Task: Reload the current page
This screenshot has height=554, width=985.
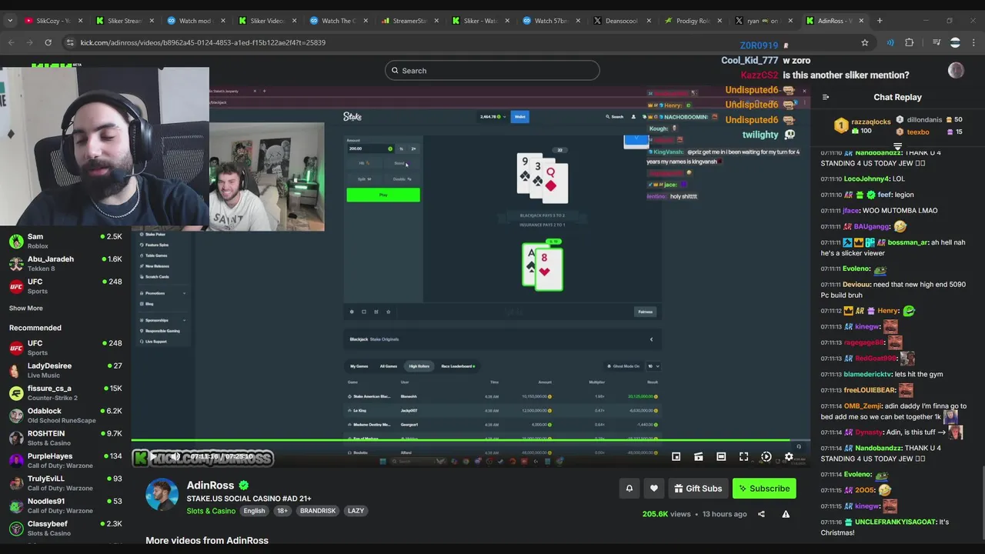Action: (48, 42)
